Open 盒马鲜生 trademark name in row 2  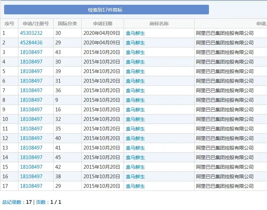(x=135, y=43)
